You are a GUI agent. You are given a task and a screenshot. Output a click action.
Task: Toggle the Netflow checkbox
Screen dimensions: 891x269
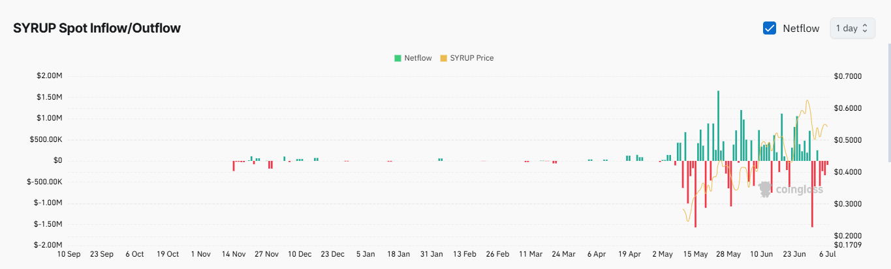[x=770, y=28]
